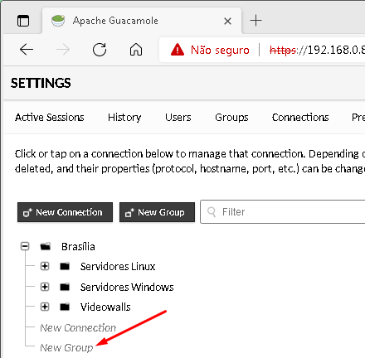Open the Users tab
Screen dimensions: 365x358
tap(178, 118)
